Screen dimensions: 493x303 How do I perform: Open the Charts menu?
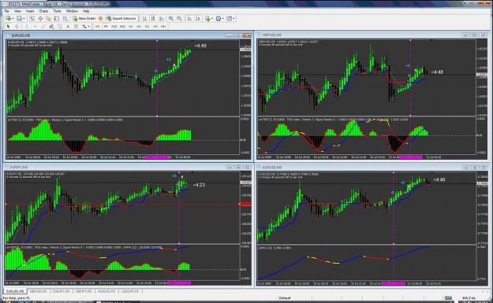(43, 11)
